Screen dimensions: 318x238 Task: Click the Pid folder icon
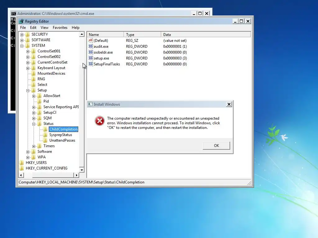coord(39,101)
